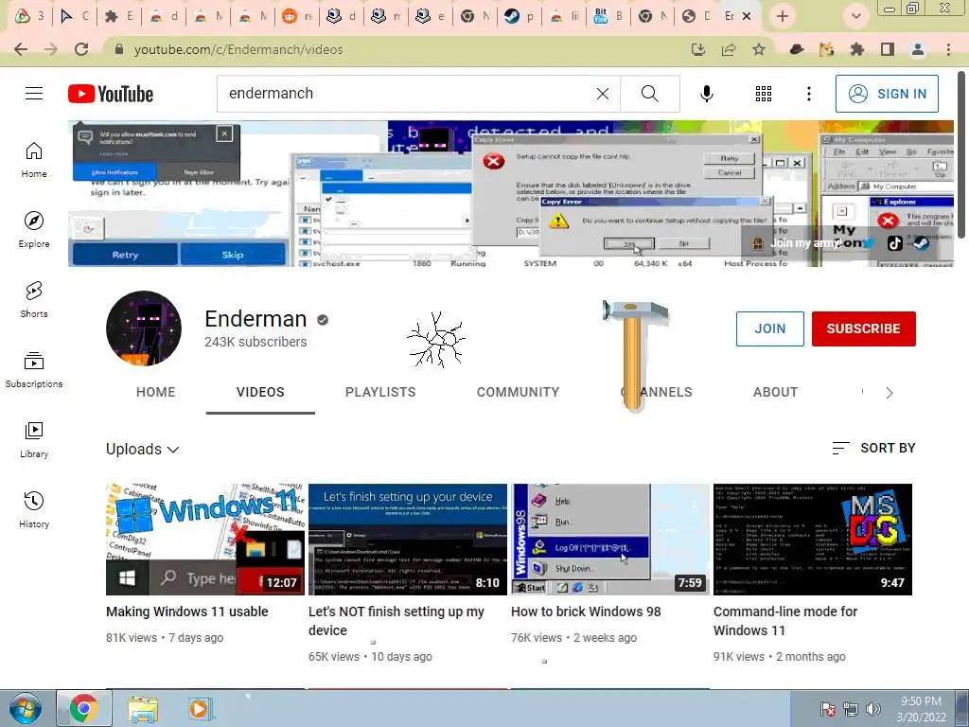
Task: Open Chrome extensions puzzle icon
Action: (x=857, y=49)
